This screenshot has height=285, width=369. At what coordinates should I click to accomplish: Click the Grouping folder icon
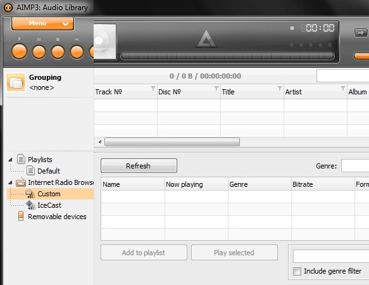tap(16, 82)
